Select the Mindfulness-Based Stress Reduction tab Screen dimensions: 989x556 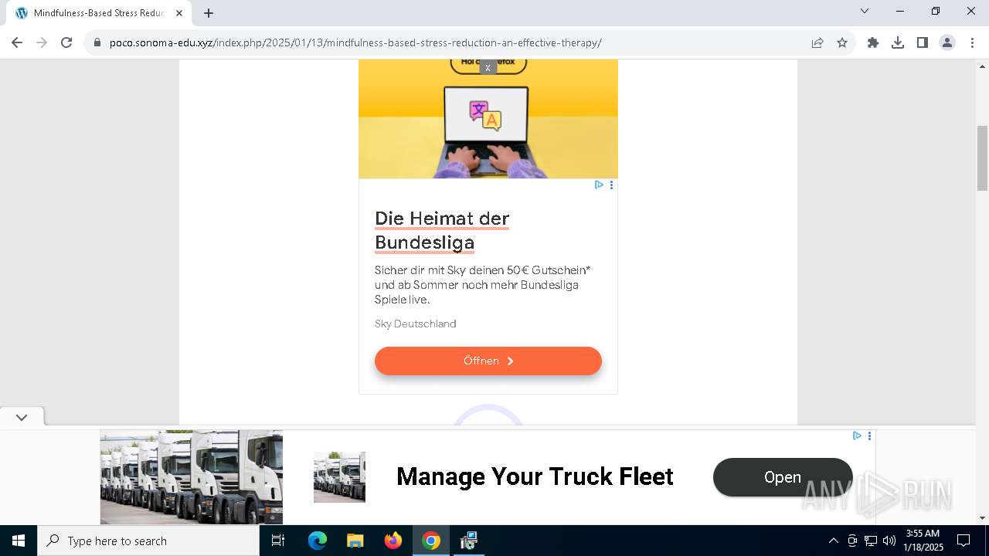pos(99,13)
